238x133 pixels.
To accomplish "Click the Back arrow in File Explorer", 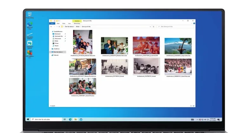I will (x=51, y=27).
